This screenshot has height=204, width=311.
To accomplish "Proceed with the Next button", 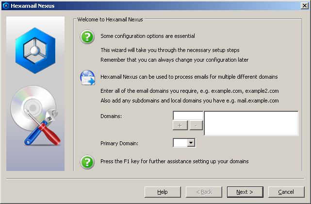I will click(x=245, y=192).
